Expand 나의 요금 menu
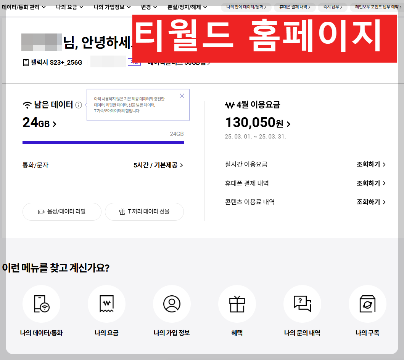Screen dimensions: 404x360 tap(69, 7)
